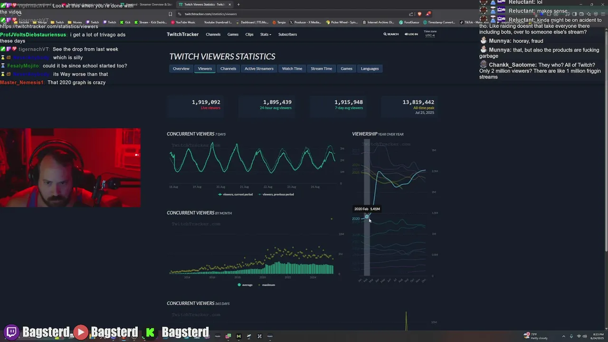The image size is (608, 342).
Task: Open the TwitchTracker home logo link
Action: [182, 34]
